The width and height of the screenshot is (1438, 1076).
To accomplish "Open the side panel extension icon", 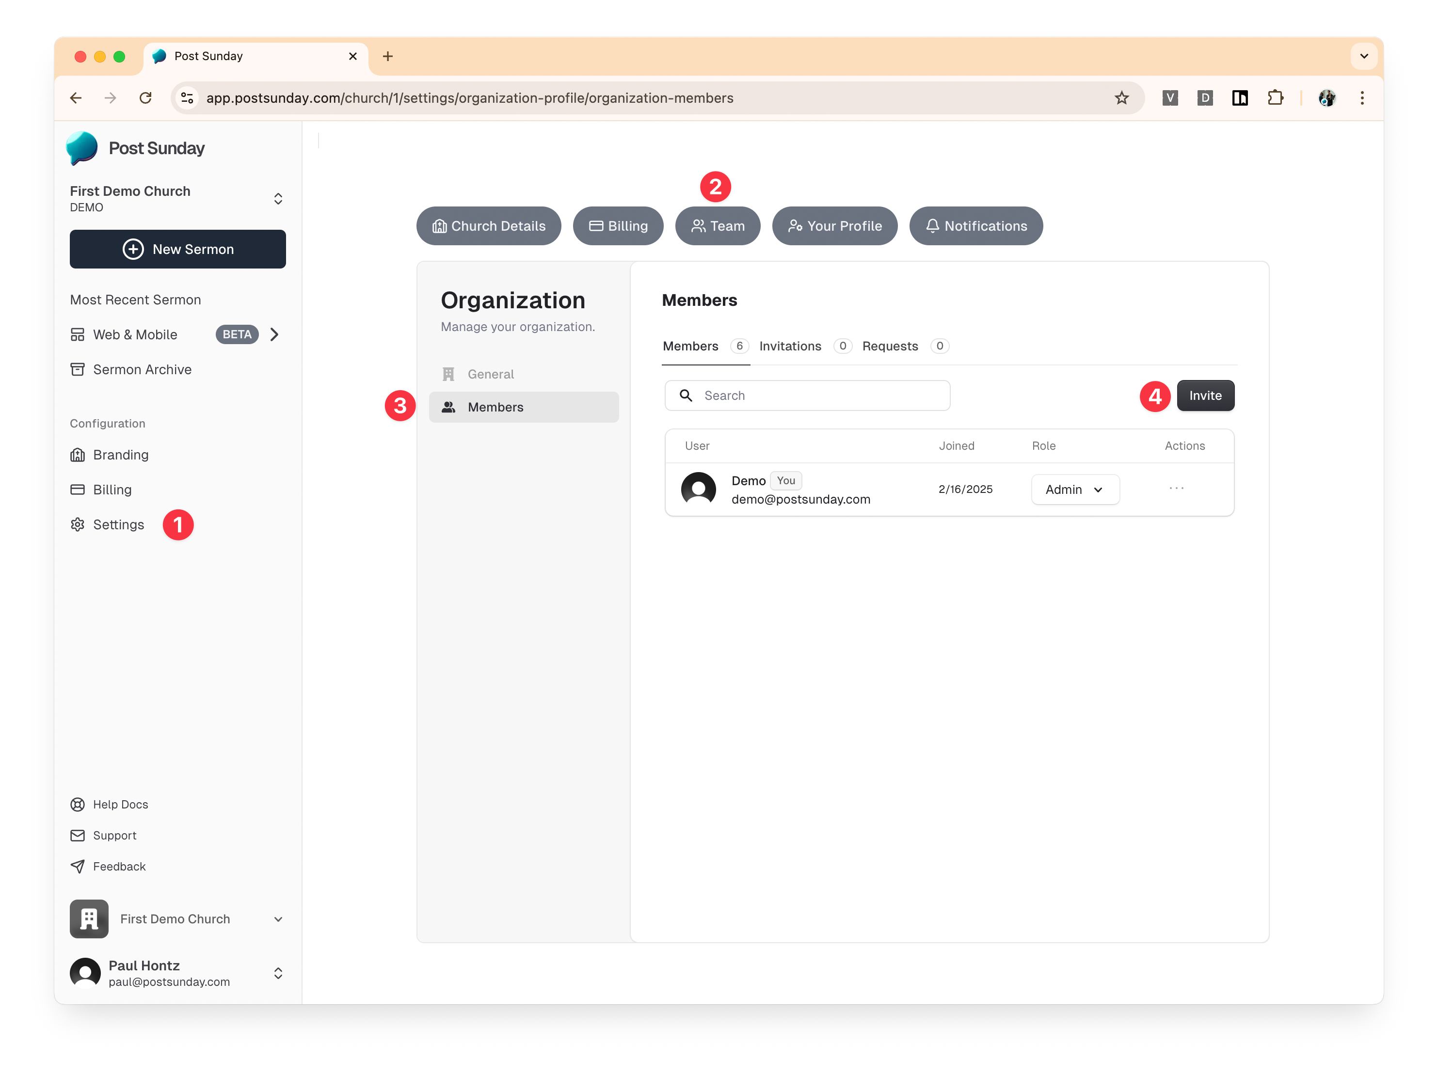I will tap(1240, 98).
